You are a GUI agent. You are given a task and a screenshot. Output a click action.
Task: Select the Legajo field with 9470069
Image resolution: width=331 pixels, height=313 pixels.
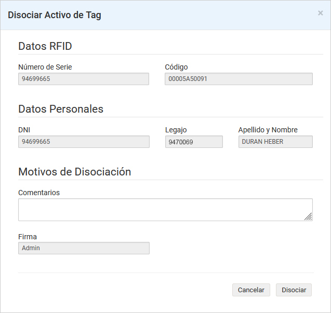194,142
